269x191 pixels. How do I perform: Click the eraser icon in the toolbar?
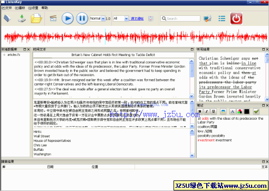pos(7,18)
